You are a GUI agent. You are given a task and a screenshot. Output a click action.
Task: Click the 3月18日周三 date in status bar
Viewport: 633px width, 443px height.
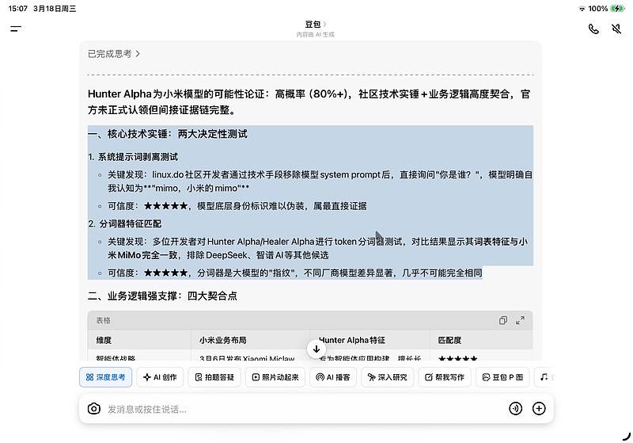pyautogui.click(x=55, y=9)
